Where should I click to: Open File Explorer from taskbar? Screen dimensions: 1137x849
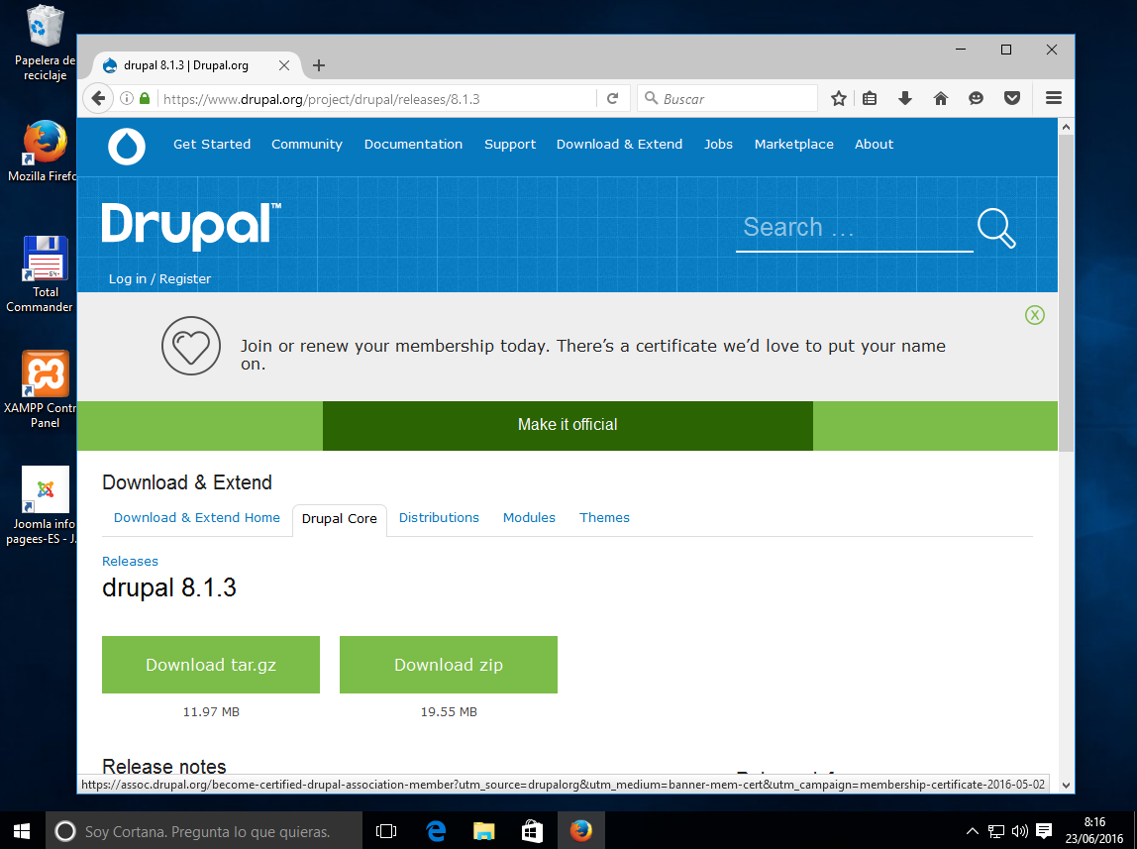point(483,831)
